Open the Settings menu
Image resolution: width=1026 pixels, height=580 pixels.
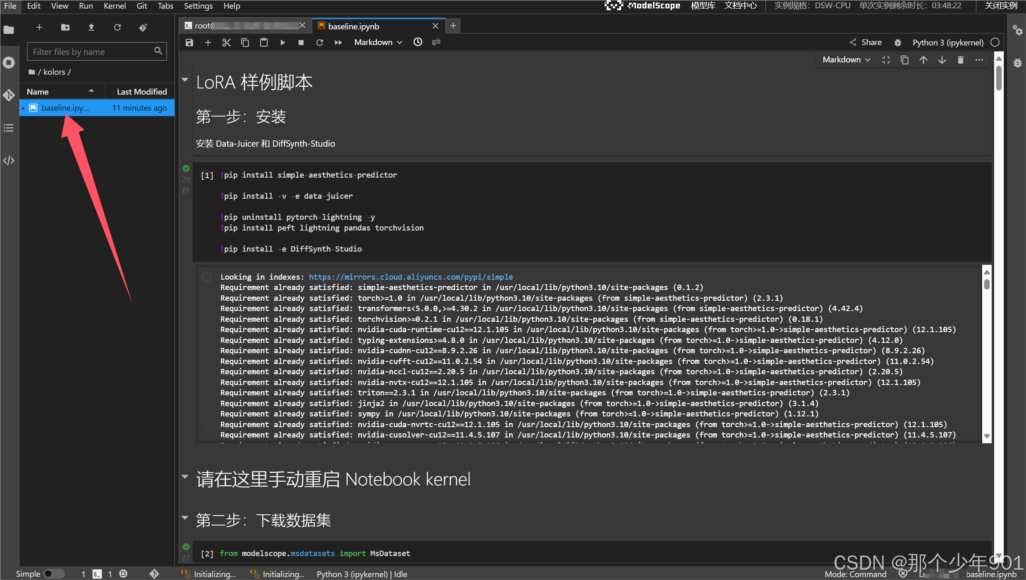click(198, 6)
